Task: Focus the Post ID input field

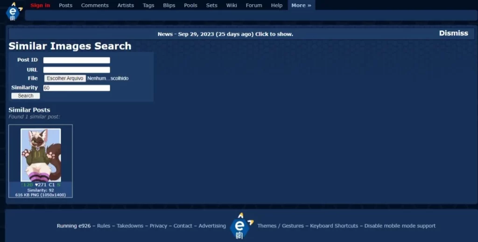Action: pyautogui.click(x=77, y=60)
